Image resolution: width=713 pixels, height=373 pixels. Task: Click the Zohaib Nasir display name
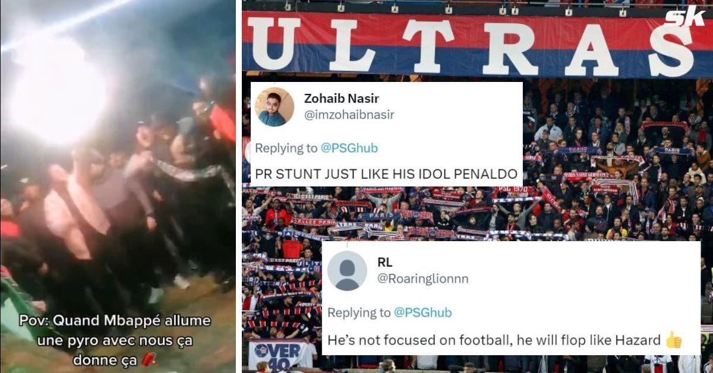[341, 99]
